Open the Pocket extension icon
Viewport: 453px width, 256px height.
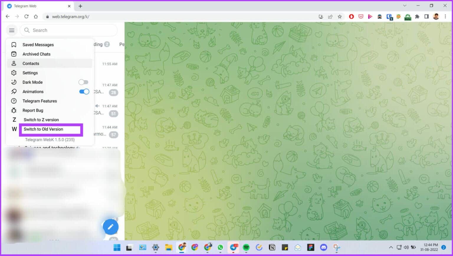tap(361, 16)
